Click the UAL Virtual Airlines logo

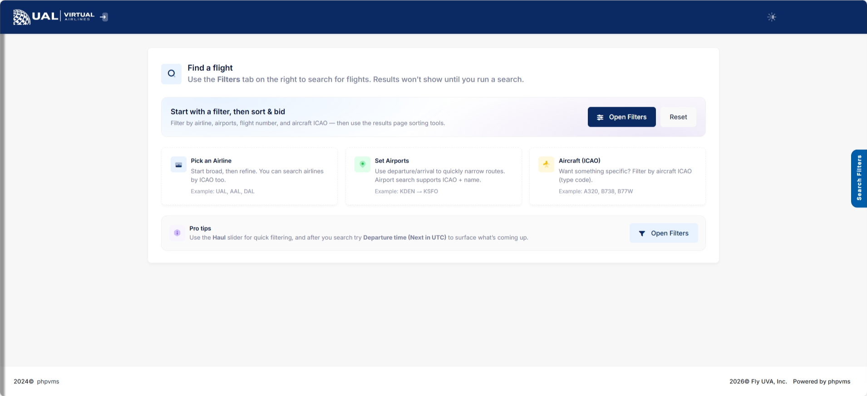pos(54,17)
